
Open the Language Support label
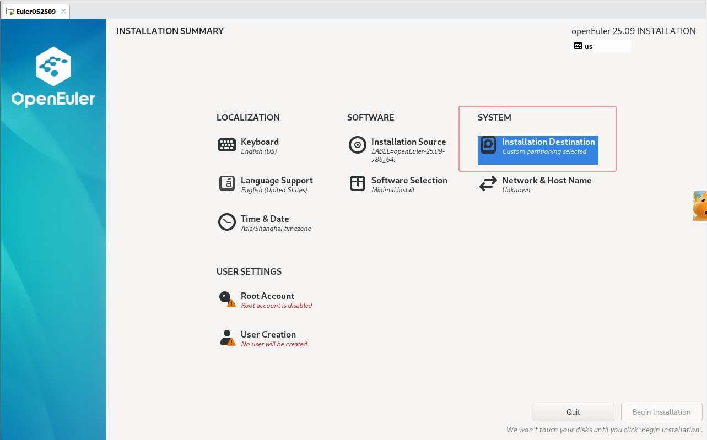pos(277,181)
